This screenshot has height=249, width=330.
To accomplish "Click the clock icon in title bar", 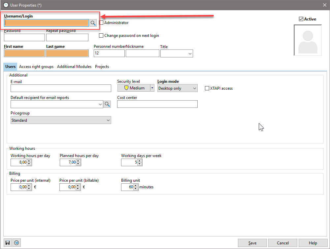I will (x=6, y=5).
